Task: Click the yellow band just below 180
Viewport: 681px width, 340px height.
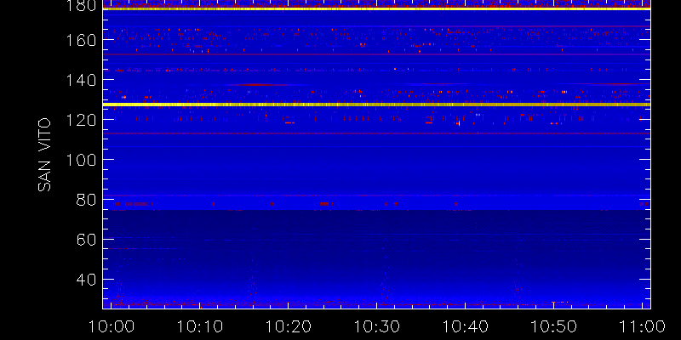Action: [x=376, y=8]
